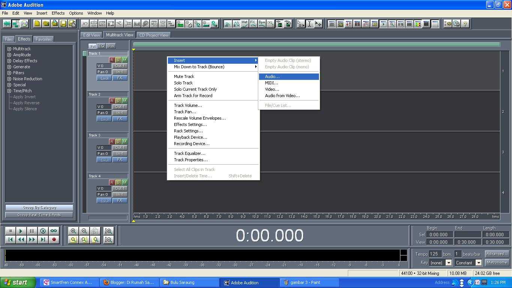Click the Wet/Dry mix envelope icon
Image resolution: width=512 pixels, height=288 pixels.
[245, 24]
